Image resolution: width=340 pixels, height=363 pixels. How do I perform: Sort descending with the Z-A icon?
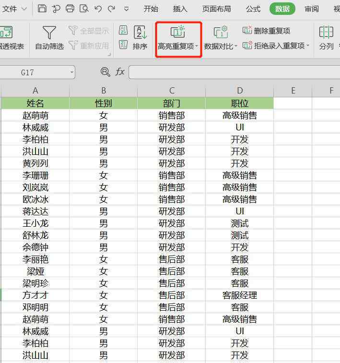coord(123,45)
